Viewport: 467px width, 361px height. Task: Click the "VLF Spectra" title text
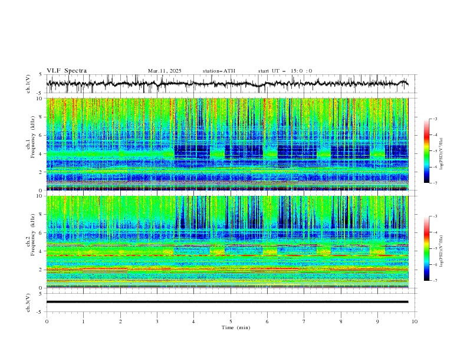(67, 71)
